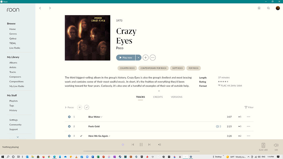The width and height of the screenshot is (283, 159).
Task: Click play count for Blue Water
Action: [x=240, y=117]
